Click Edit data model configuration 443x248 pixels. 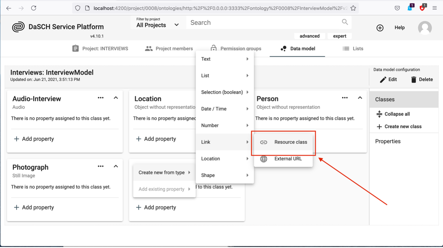tap(388, 79)
